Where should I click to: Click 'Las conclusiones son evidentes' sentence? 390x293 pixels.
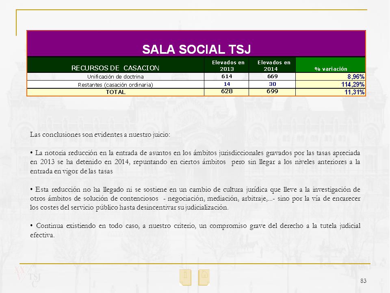100,135
